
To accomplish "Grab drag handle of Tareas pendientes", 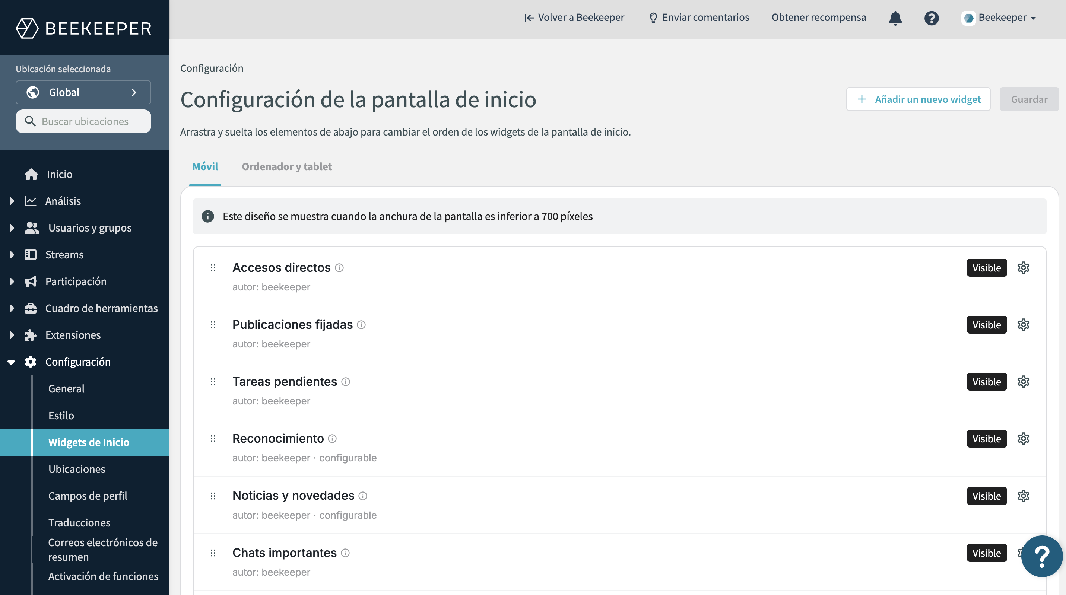I will pyautogui.click(x=213, y=382).
